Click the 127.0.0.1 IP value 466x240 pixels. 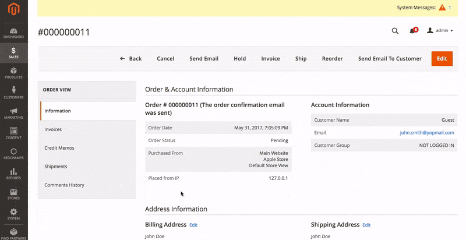click(278, 178)
